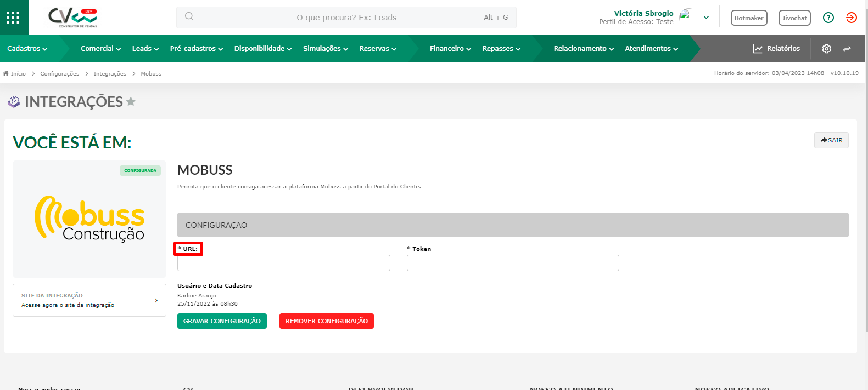This screenshot has width=868, height=390.
Task: Click the Mobuss description 'Permita que o cliente' text
Action: click(x=299, y=186)
